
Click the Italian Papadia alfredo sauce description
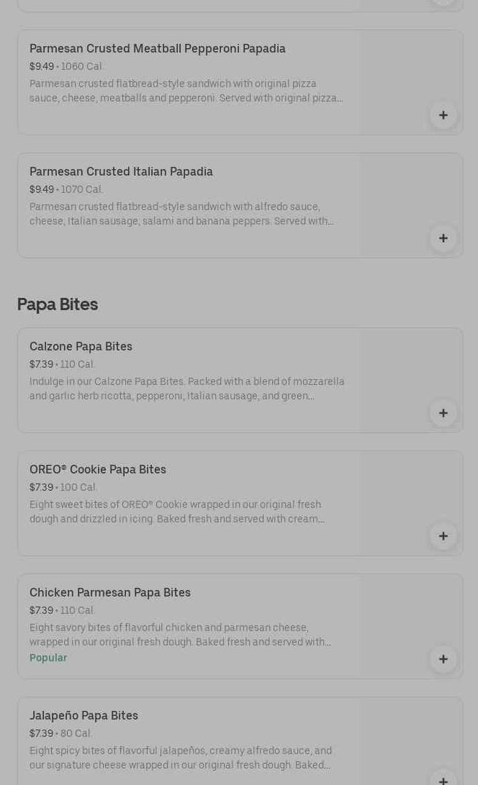click(180, 214)
